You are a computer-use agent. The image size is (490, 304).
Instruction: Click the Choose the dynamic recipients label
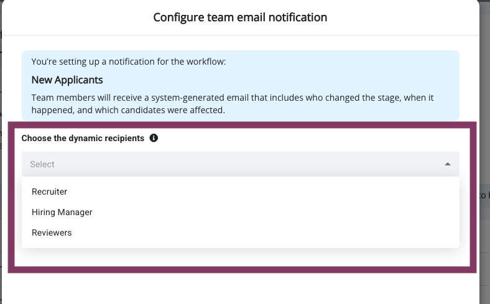click(83, 138)
